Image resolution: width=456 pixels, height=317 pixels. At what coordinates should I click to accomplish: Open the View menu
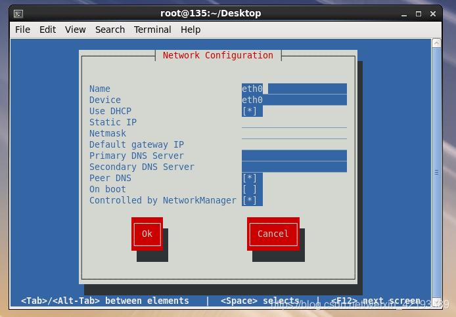pyautogui.click(x=76, y=30)
